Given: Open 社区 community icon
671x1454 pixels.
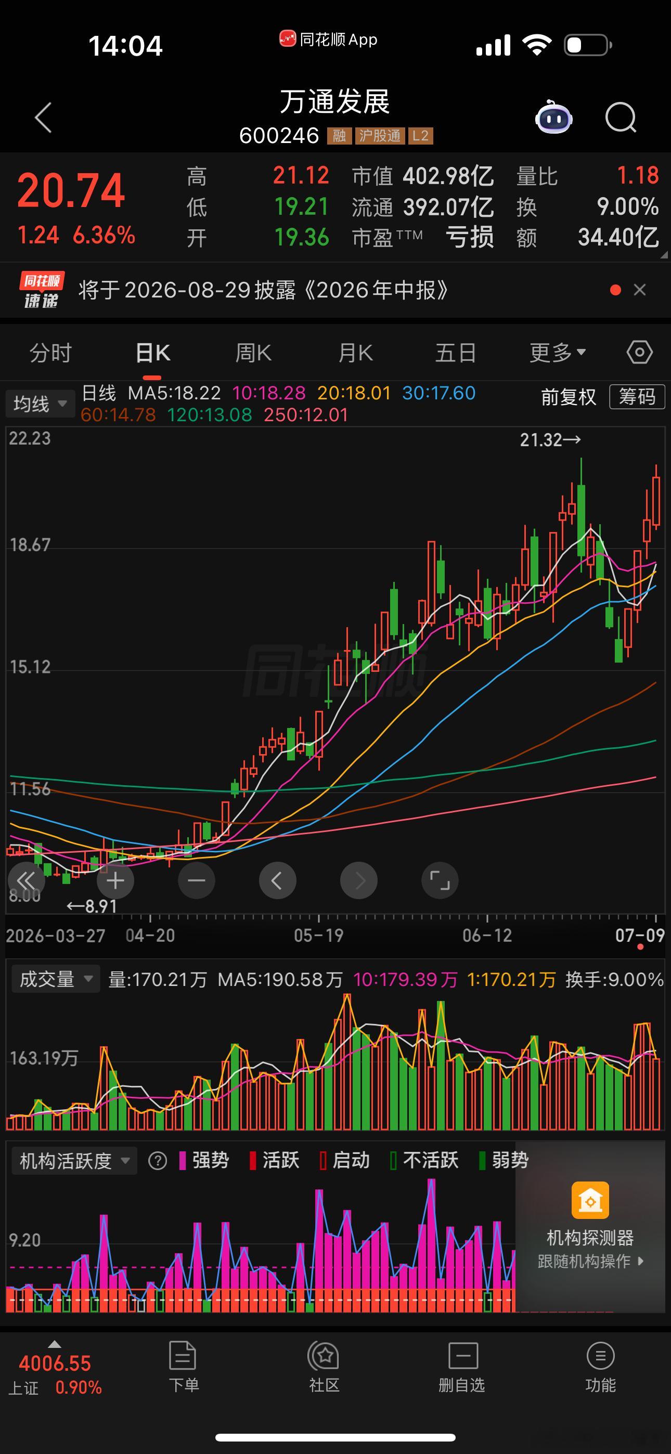Looking at the screenshot, I should (324, 1356).
